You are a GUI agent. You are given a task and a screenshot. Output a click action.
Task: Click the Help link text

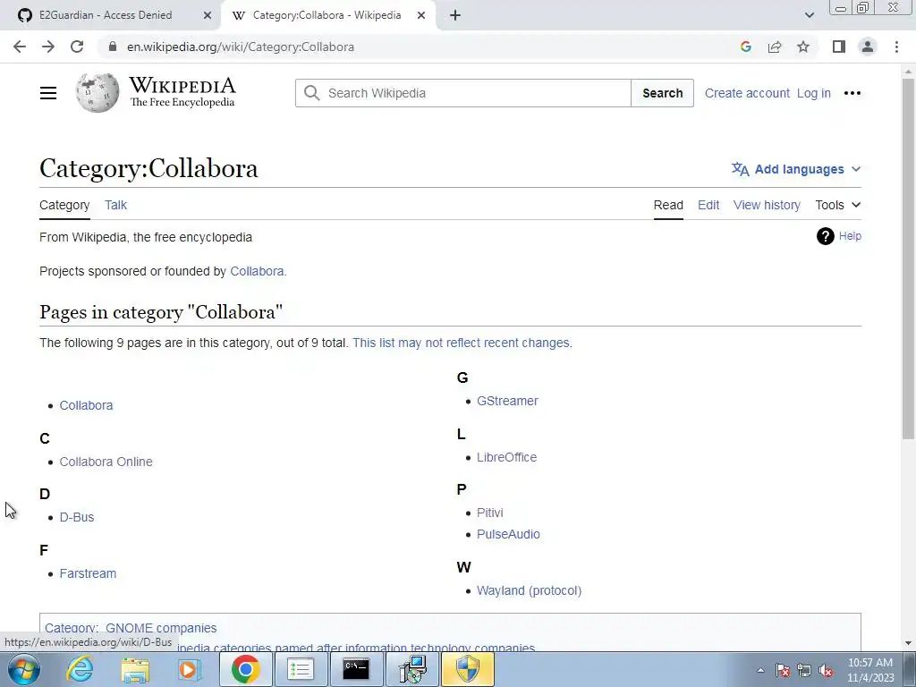pos(850,236)
